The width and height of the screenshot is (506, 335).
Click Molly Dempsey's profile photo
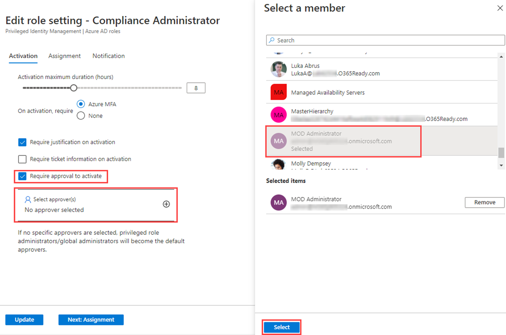pos(278,165)
